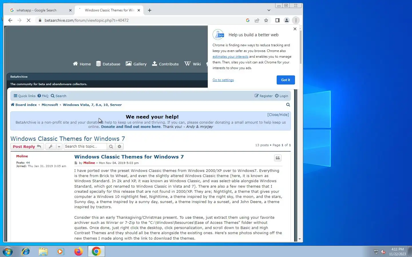Go to Board index breadcrumb
The width and height of the screenshot is (412, 257).
24,105
